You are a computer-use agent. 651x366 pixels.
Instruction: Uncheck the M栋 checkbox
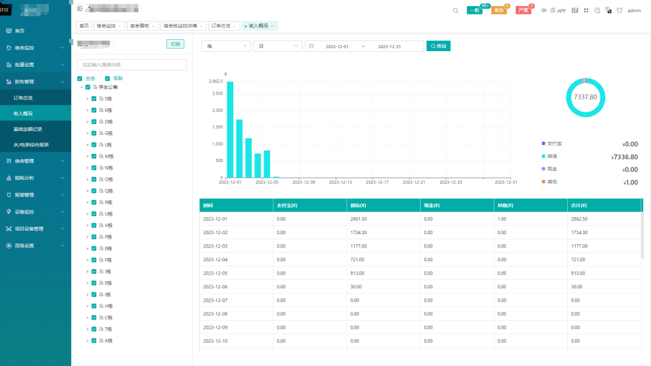[x=94, y=157]
